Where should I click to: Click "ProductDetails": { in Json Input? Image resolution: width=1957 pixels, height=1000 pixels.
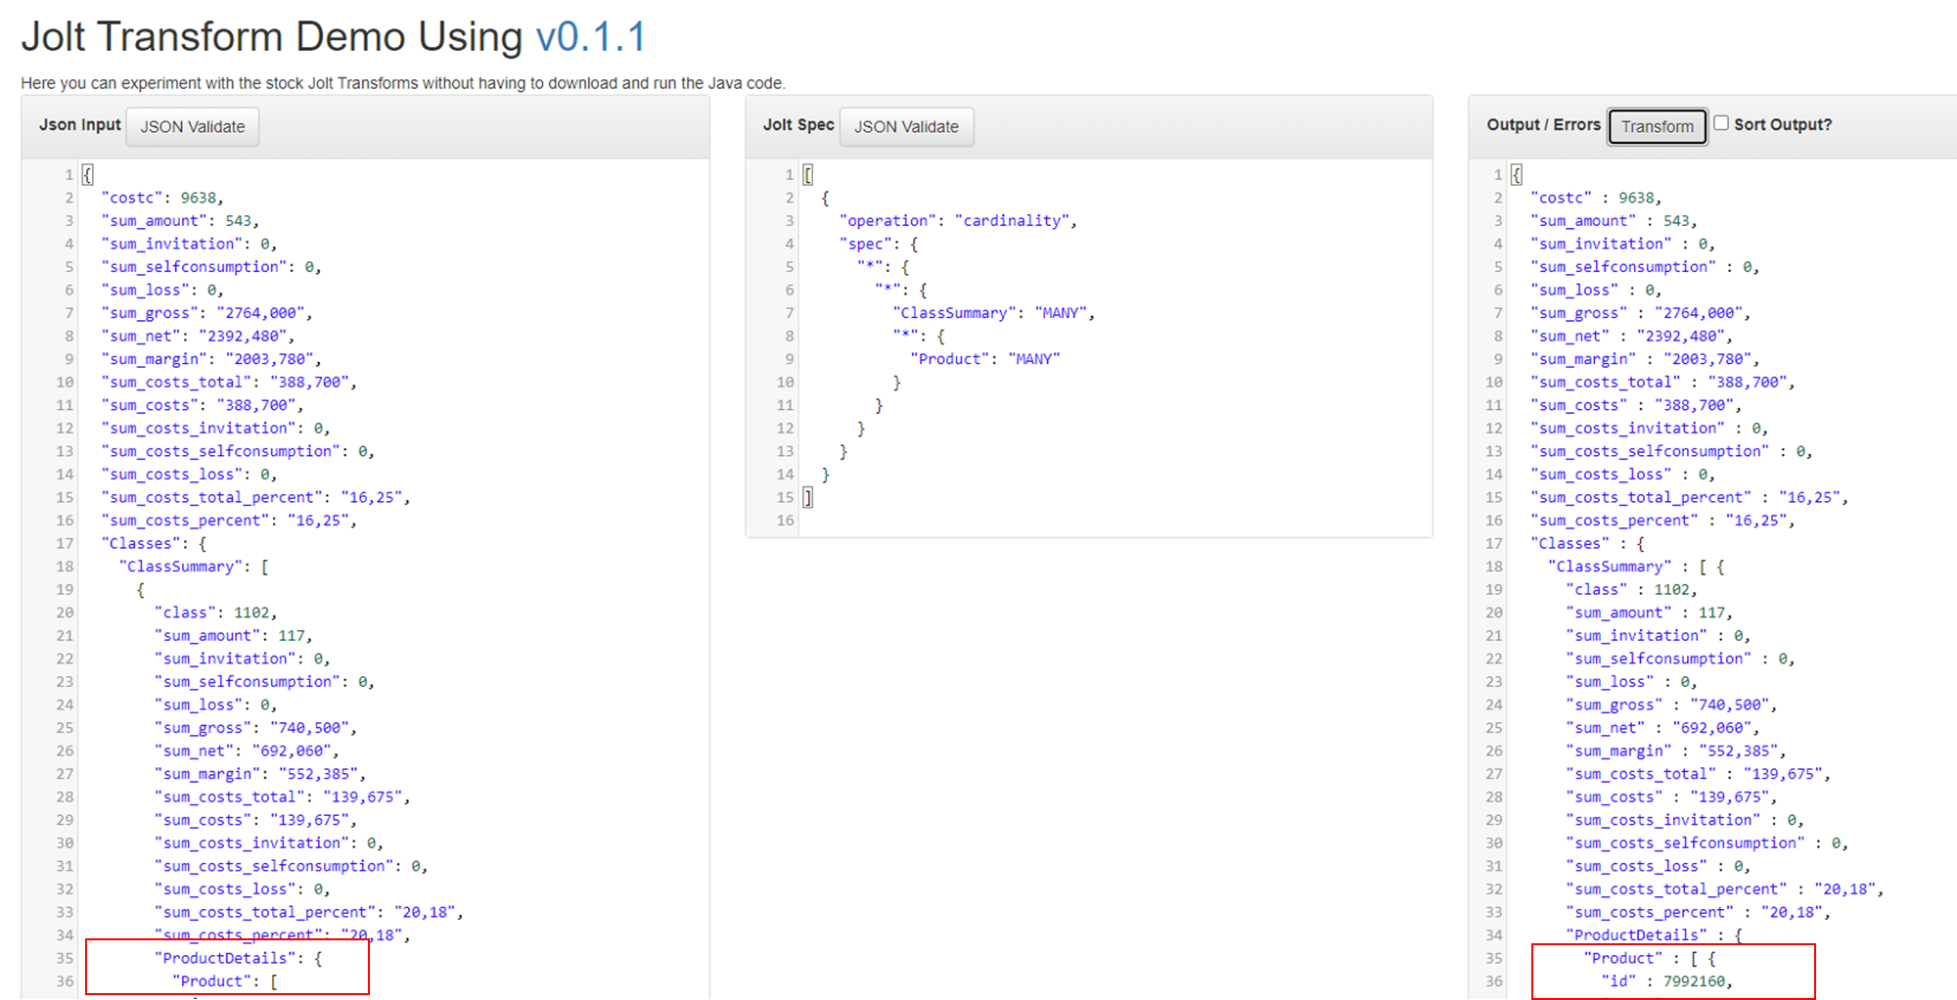pyautogui.click(x=238, y=959)
